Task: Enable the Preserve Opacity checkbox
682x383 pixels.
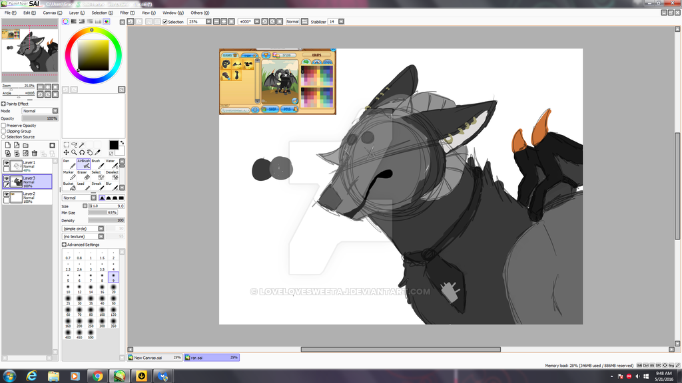Action: (x=4, y=126)
